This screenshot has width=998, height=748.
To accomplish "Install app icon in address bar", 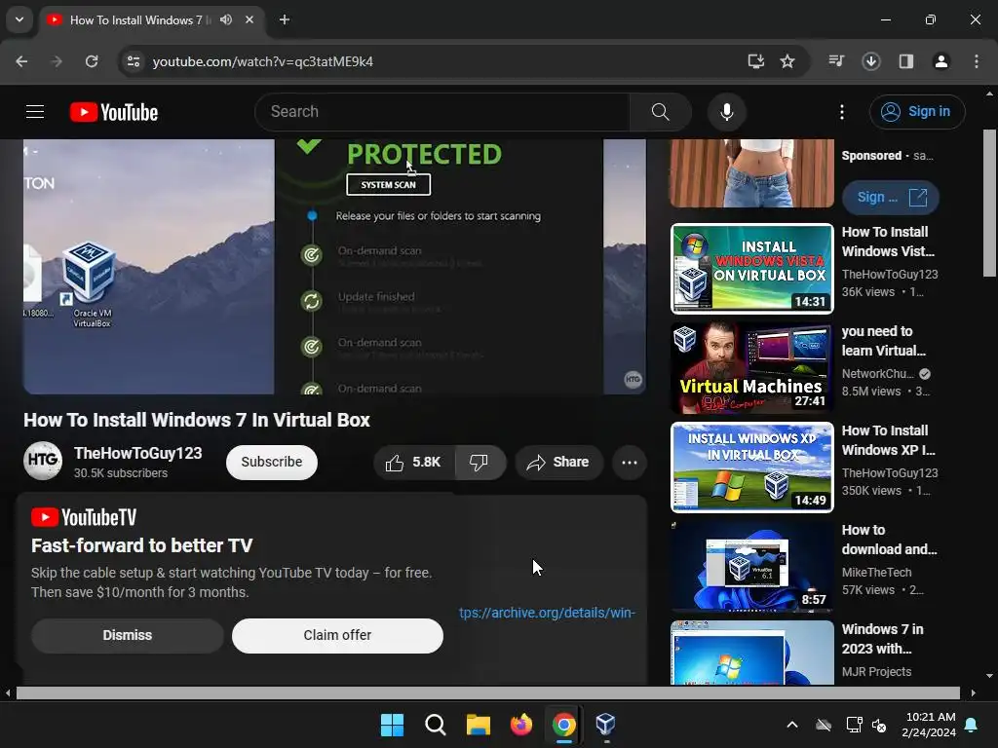I will (755, 61).
